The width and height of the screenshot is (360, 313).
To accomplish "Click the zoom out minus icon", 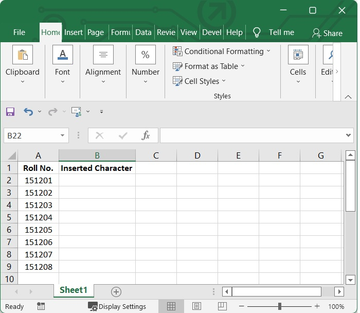I will [241, 306].
